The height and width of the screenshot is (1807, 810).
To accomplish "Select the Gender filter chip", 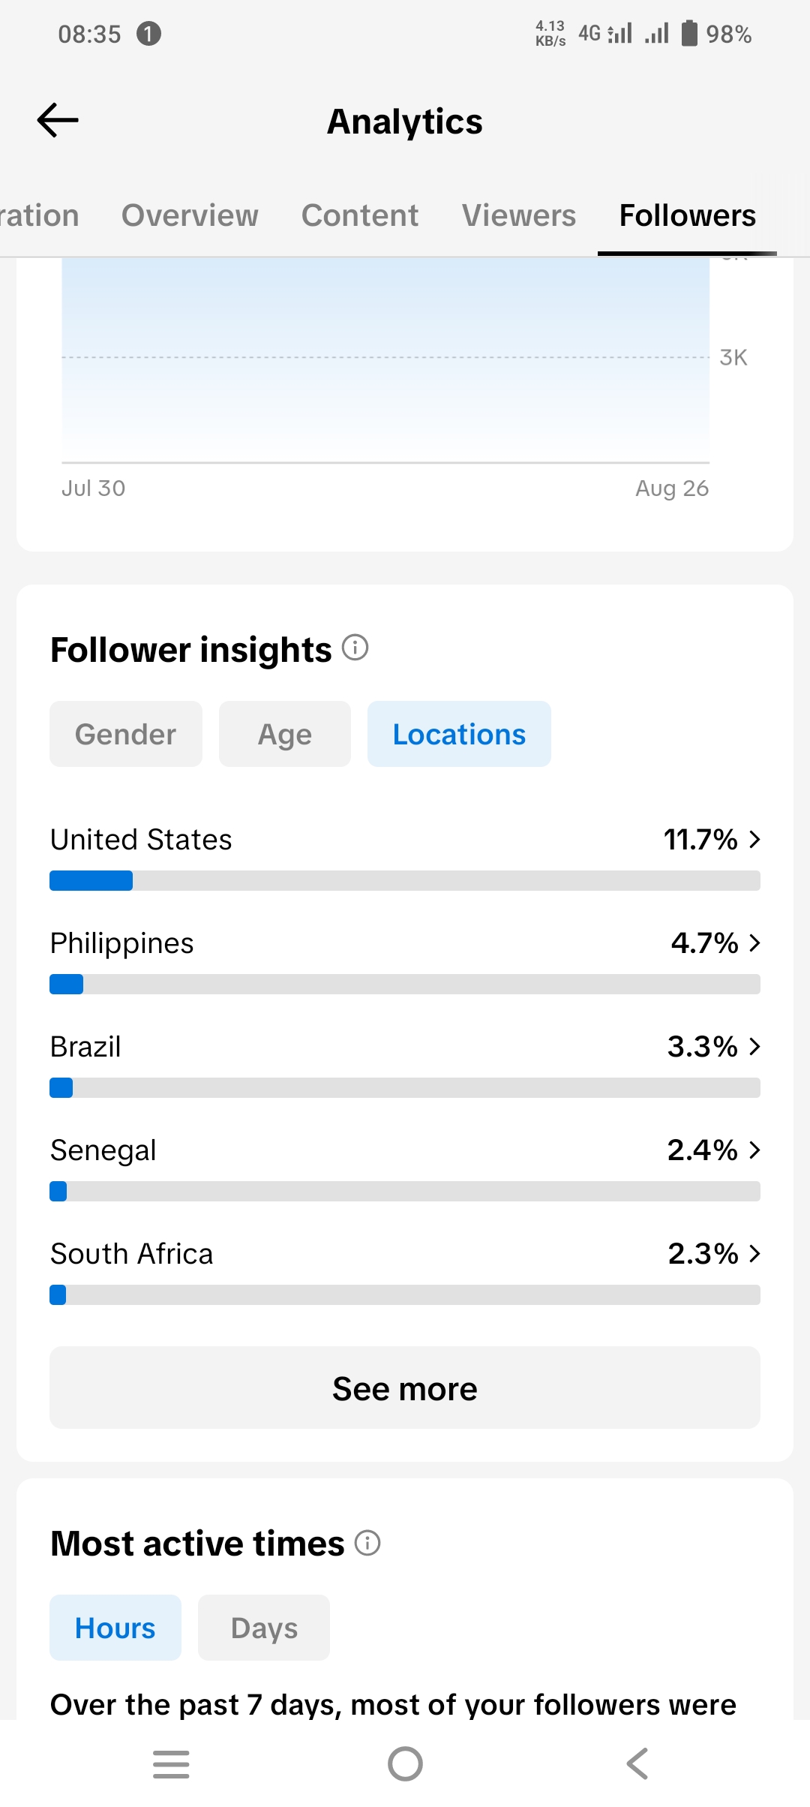I will click(126, 734).
